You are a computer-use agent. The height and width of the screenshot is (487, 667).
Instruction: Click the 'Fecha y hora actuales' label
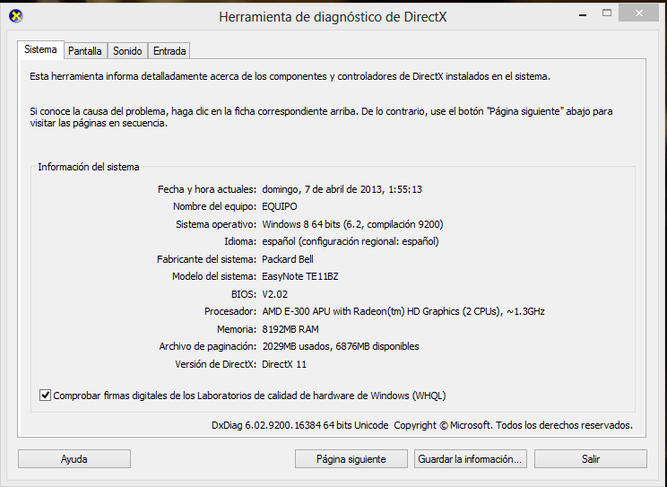[x=207, y=189]
